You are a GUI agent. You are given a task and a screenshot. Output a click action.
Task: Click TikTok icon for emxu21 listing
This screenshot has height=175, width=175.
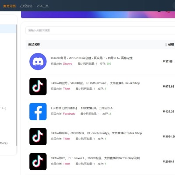pyautogui.click(x=38, y=161)
